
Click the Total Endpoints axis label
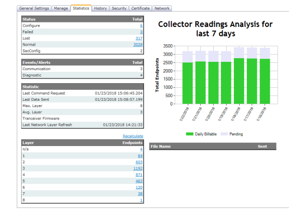pyautogui.click(x=157, y=75)
